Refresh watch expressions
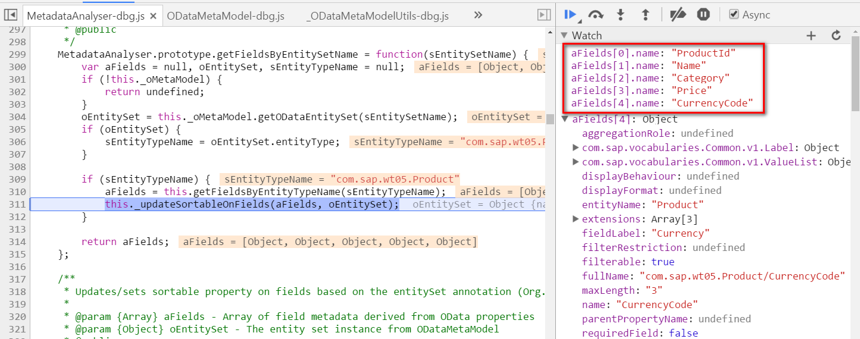 (836, 36)
